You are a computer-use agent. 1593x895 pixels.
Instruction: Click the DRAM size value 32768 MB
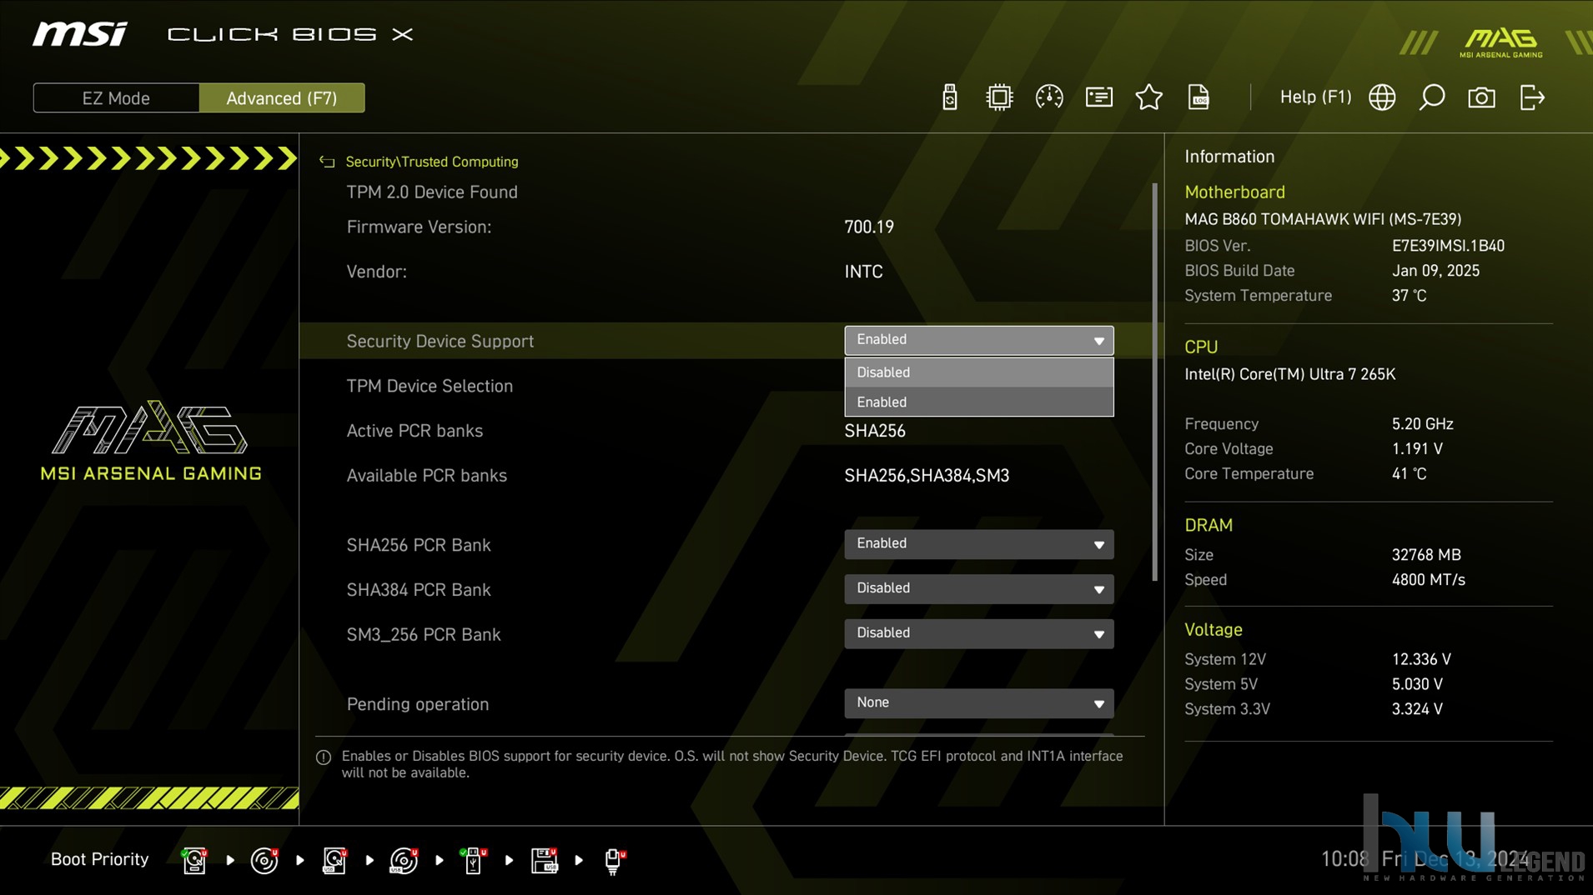click(1426, 555)
